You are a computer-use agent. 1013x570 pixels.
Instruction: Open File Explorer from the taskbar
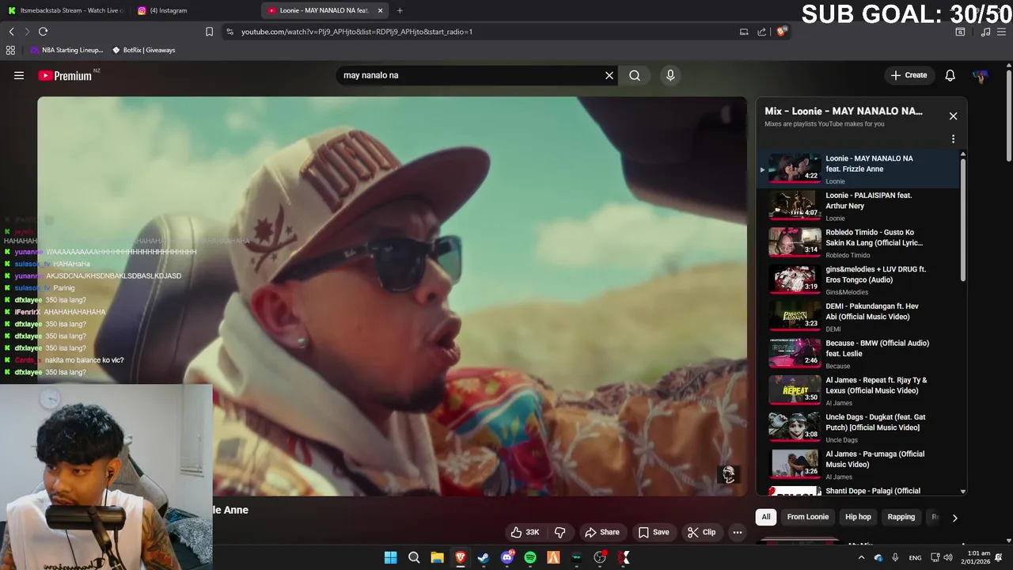pyautogui.click(x=437, y=557)
